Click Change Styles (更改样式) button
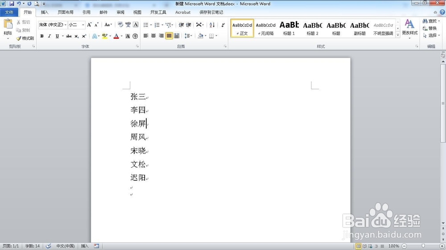 (x=409, y=28)
